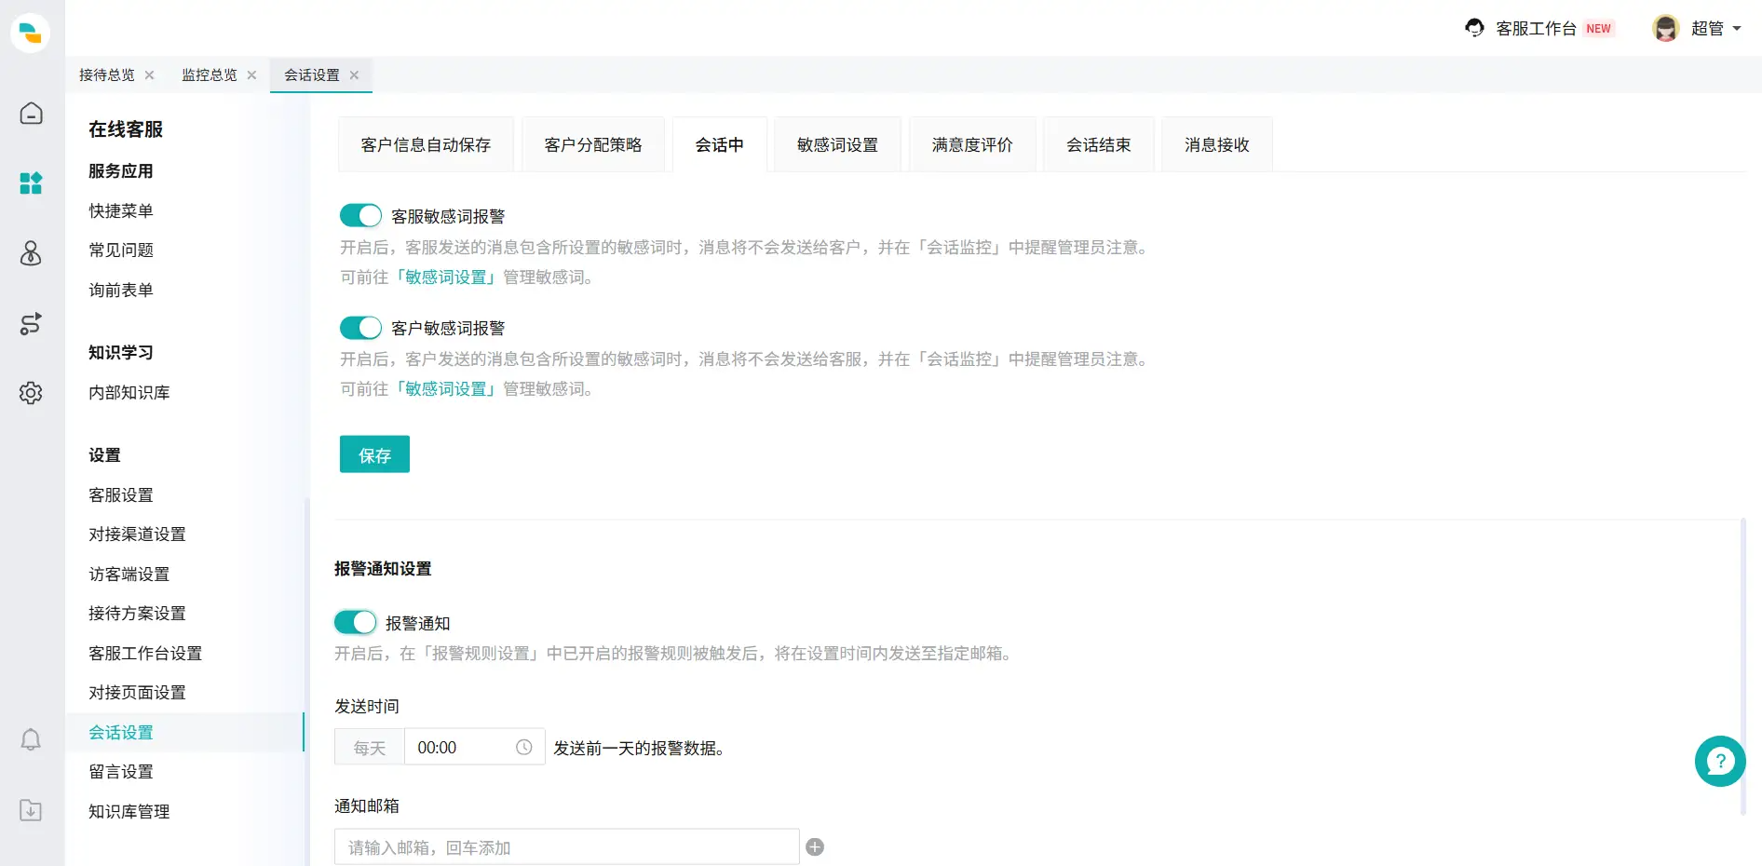The image size is (1762, 866).
Task: Open the apps grid icon in left rail
Action: [x=31, y=183]
